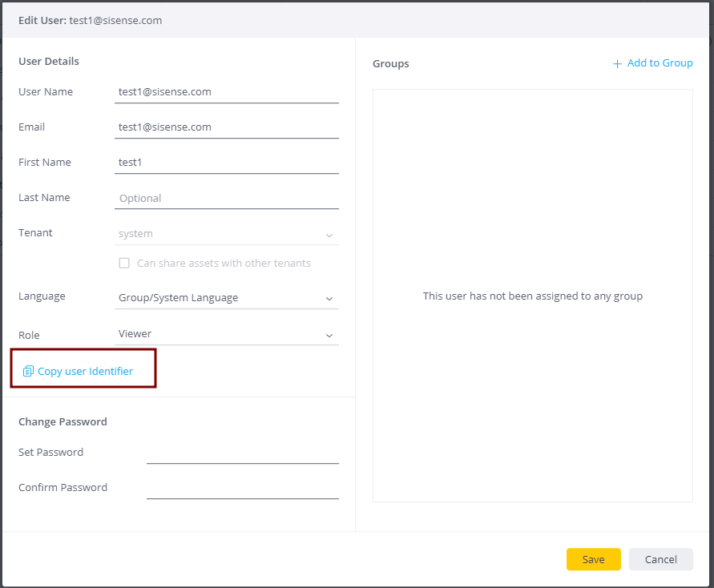Click the Set Password input field

tap(242, 453)
